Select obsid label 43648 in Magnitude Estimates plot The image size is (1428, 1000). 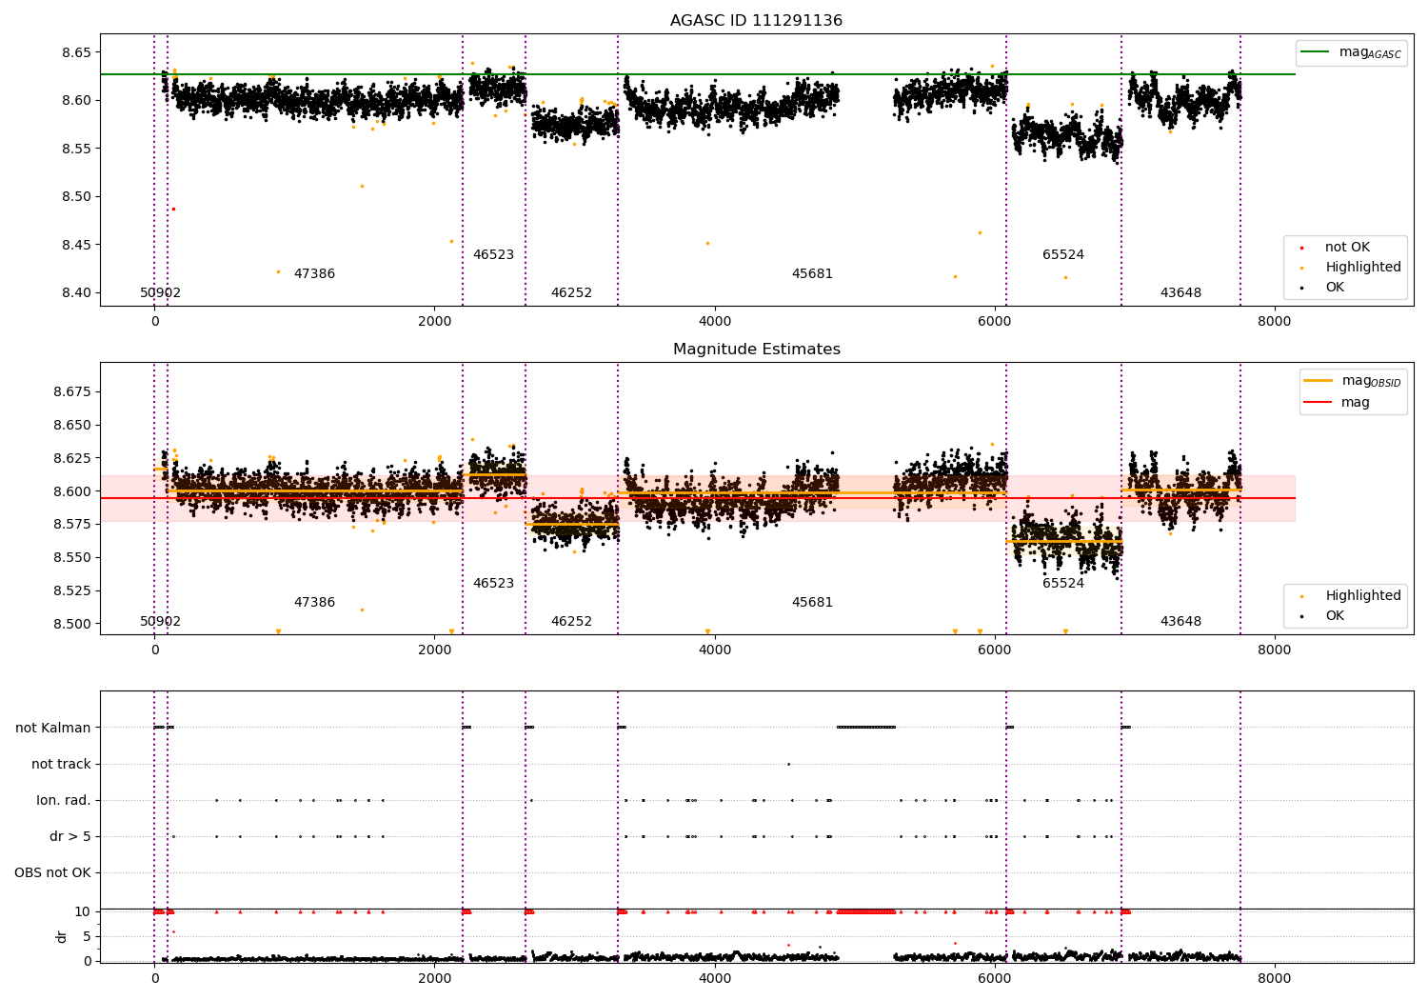(x=1180, y=621)
